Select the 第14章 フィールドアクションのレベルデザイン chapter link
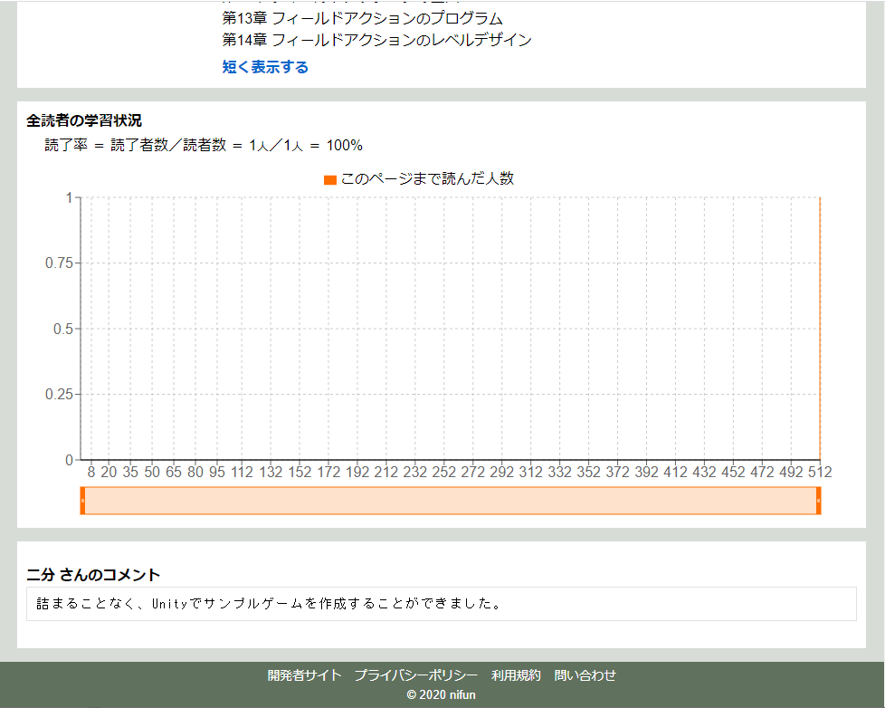Screen dimensions: 885x708 375,40
